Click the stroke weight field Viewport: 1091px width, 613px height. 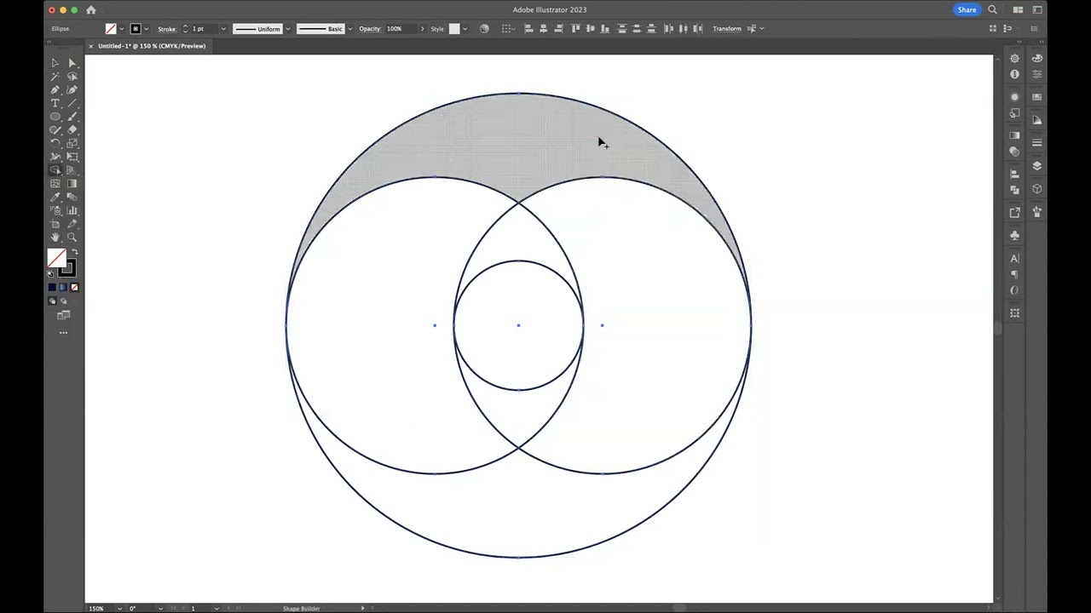point(204,29)
